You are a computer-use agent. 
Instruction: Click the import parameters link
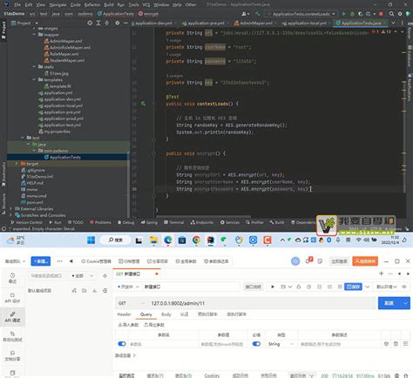coord(128,325)
